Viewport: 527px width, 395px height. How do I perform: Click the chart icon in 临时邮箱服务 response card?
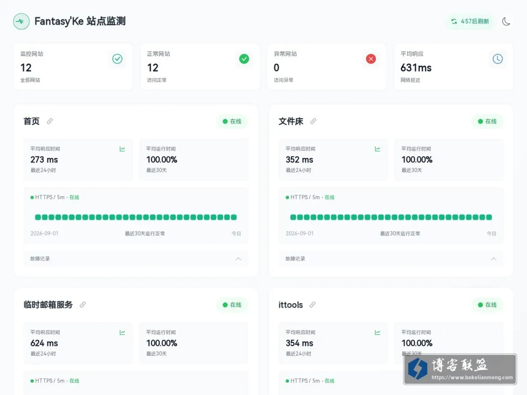click(x=122, y=333)
